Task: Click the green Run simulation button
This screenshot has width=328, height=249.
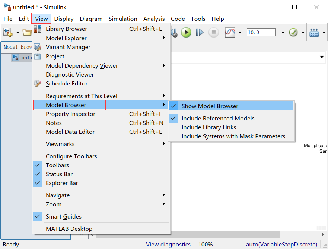Action: (186, 32)
